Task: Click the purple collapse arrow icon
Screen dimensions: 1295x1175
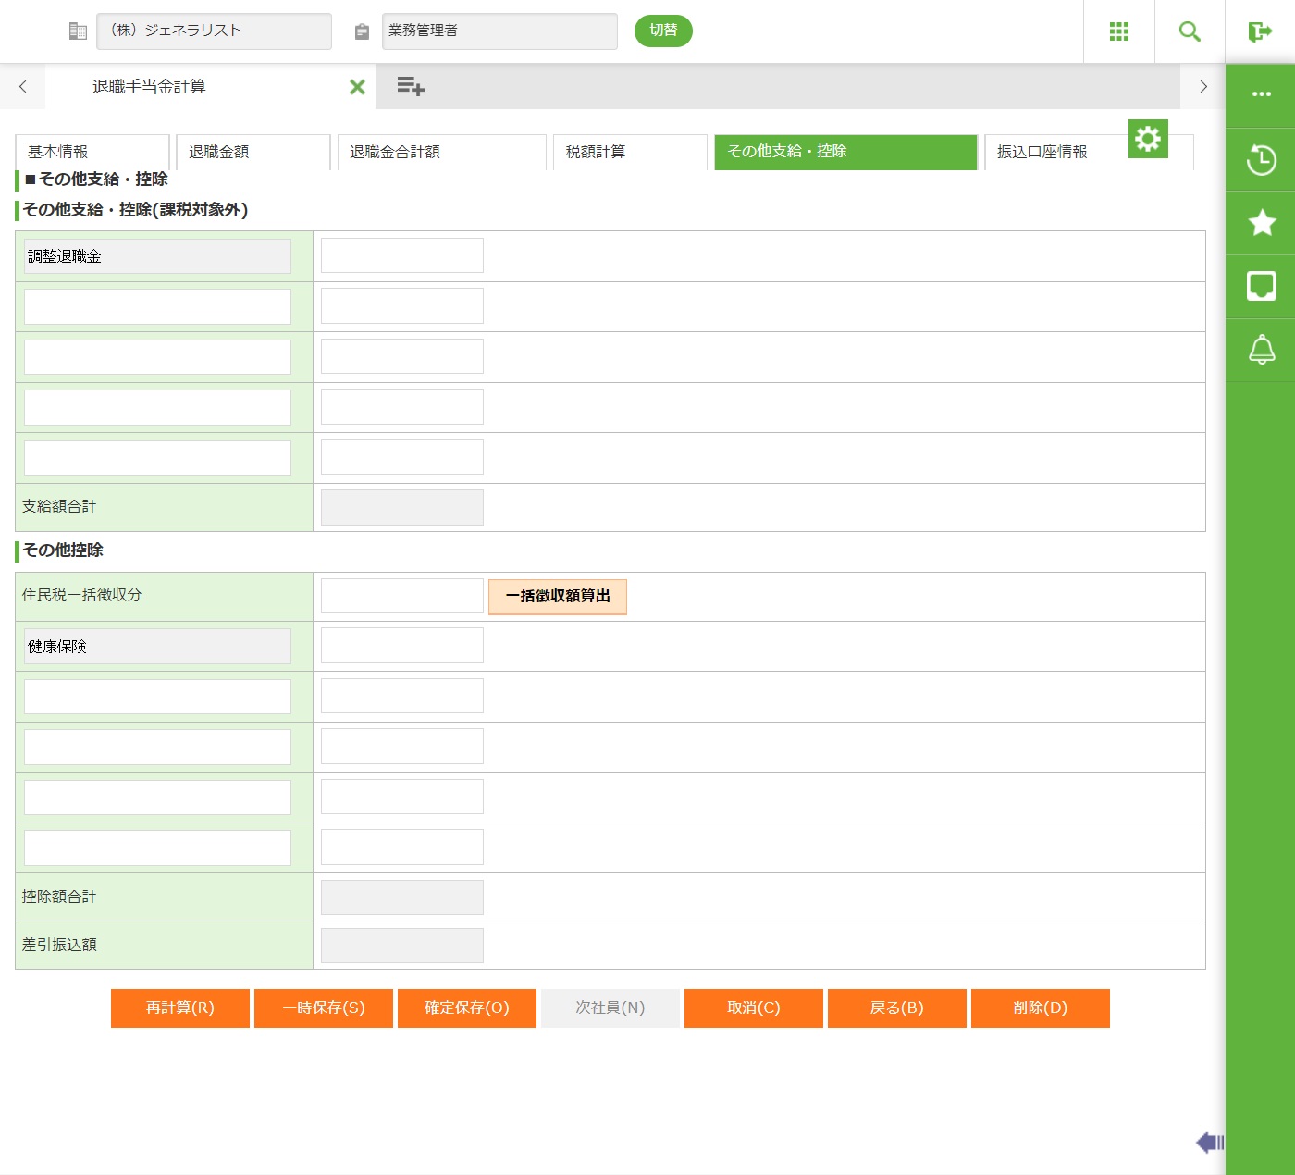Action: click(1210, 1143)
